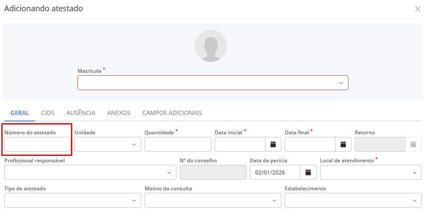
Task: Click the employee avatar placeholder
Action: pos(211,46)
